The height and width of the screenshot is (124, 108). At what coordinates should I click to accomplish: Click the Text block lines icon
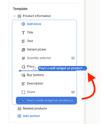(23, 41)
